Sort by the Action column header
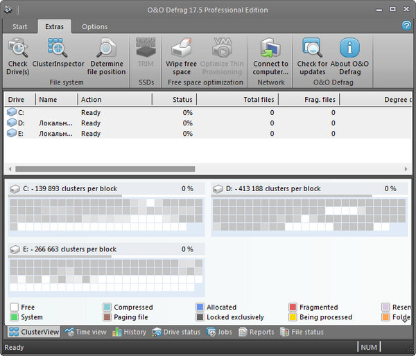The image size is (416, 356). [x=115, y=100]
